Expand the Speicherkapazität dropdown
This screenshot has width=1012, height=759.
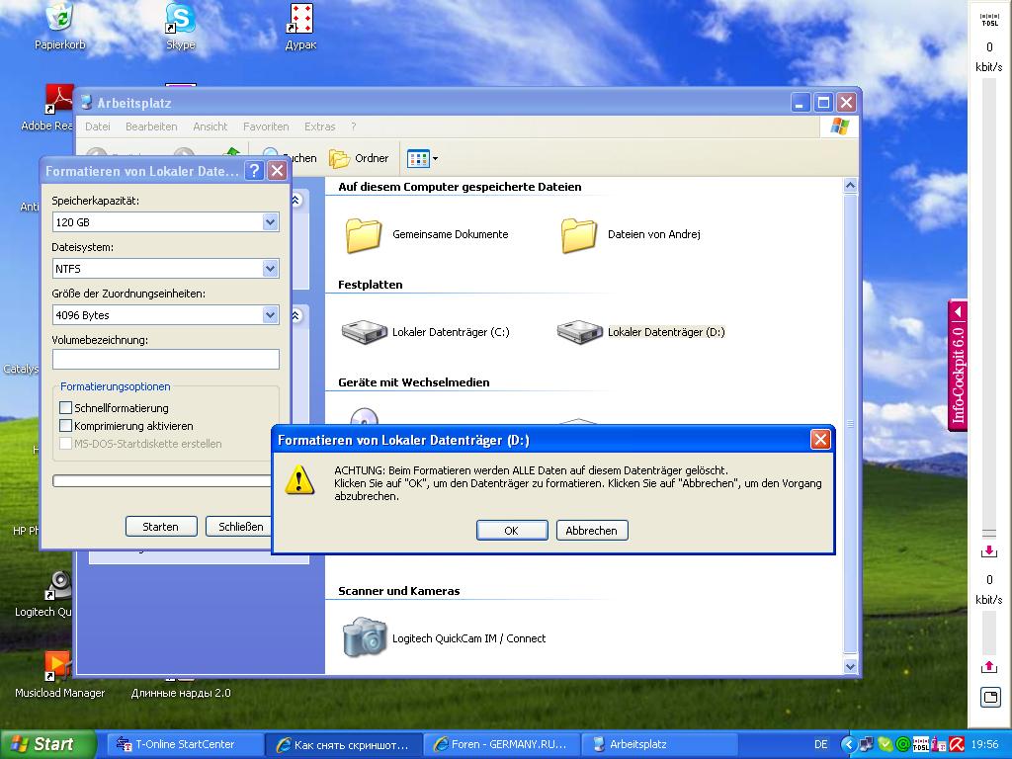pyautogui.click(x=270, y=222)
